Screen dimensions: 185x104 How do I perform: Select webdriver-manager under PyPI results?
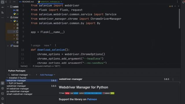coord(32,86)
